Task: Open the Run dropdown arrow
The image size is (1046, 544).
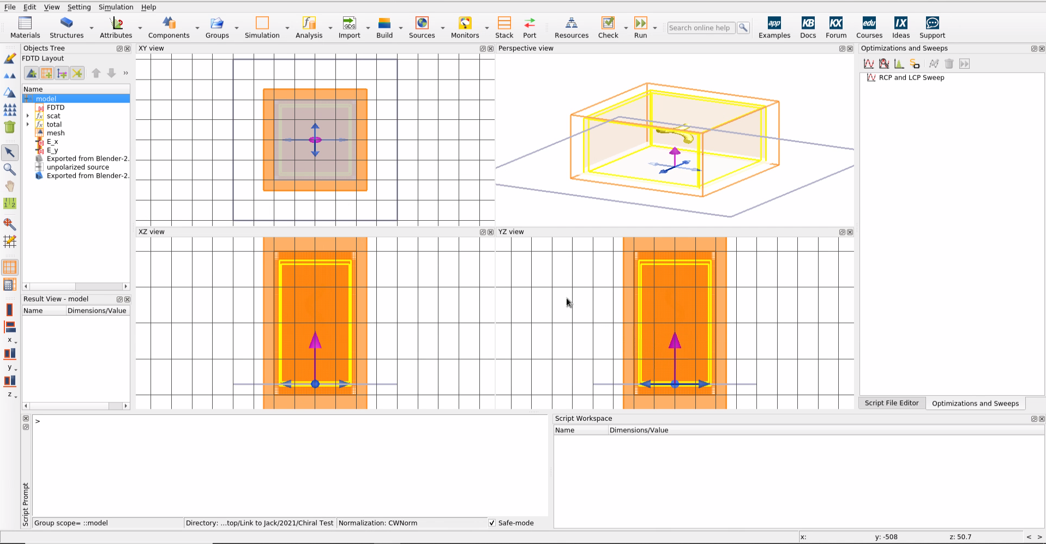Action: click(655, 28)
